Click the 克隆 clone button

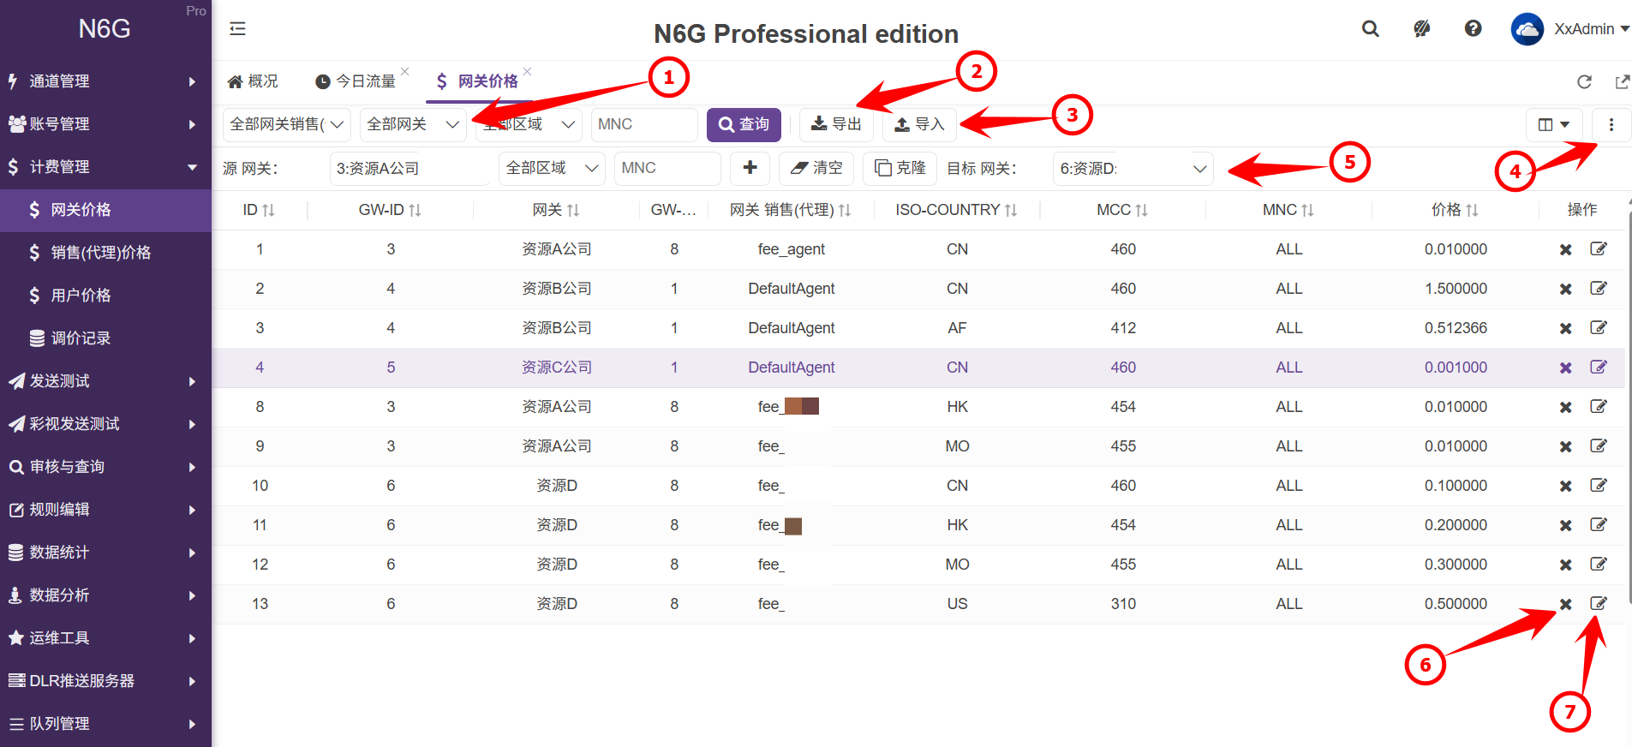[x=900, y=168]
